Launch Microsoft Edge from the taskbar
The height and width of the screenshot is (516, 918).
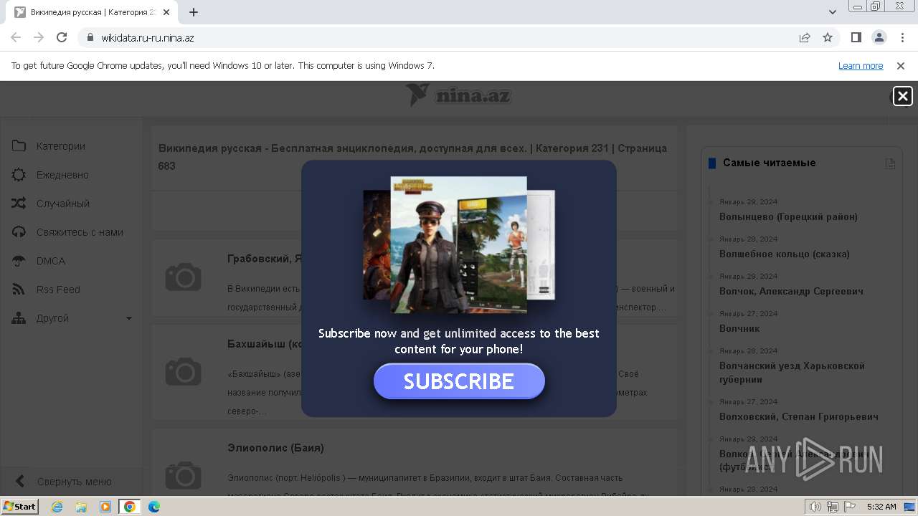[x=153, y=507]
